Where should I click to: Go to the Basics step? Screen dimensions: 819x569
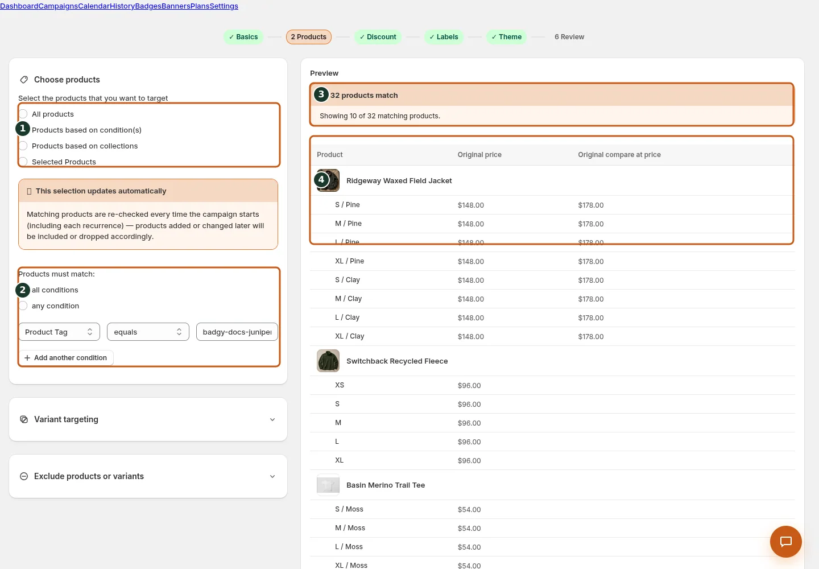[x=243, y=37]
